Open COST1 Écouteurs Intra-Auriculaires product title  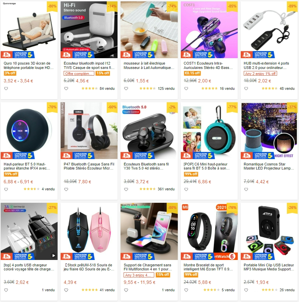pos(208,66)
